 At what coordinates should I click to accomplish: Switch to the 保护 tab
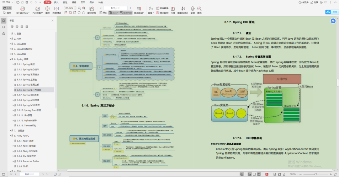92,2
